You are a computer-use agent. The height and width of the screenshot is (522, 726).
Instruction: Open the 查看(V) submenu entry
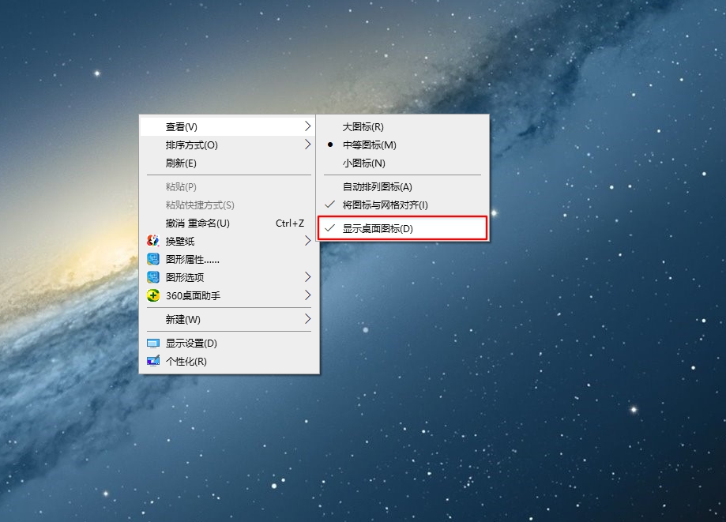228,127
